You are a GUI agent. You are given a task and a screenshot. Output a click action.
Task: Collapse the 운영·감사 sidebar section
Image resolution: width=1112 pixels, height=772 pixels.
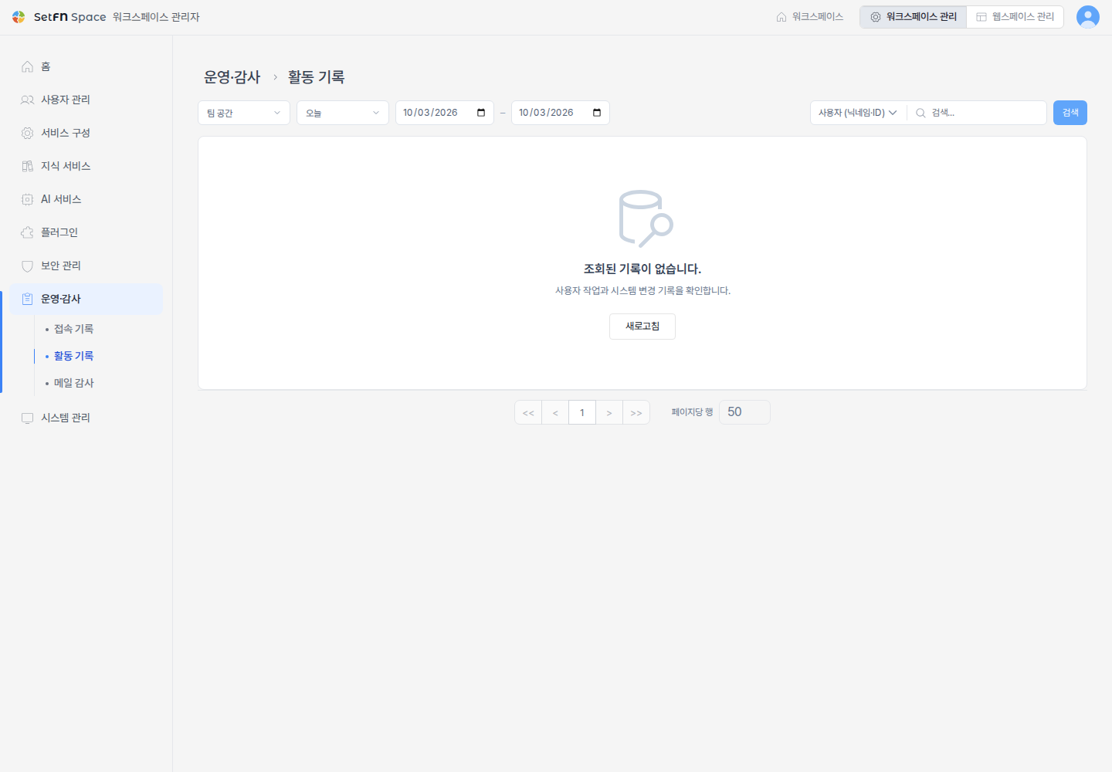(x=86, y=299)
